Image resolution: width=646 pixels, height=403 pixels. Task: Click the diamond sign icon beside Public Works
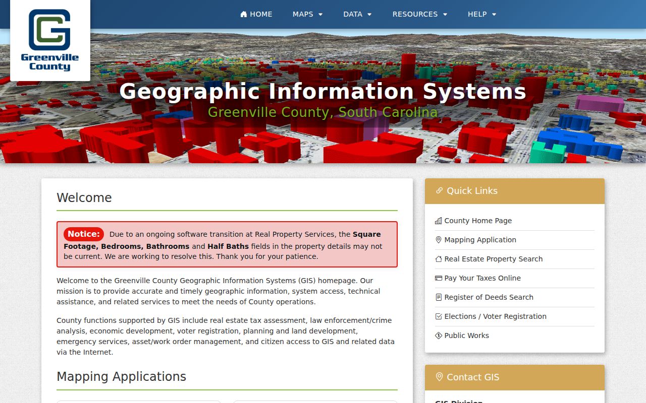tap(439, 335)
